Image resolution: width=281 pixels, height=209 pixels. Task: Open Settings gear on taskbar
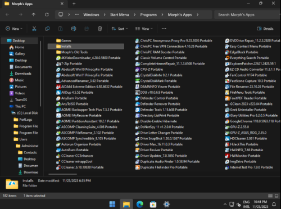[x=166, y=205]
